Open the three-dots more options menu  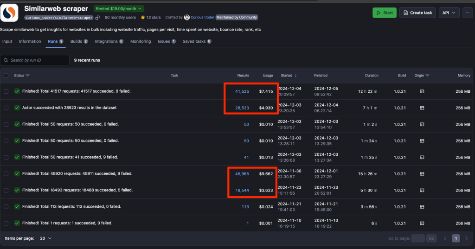[469, 13]
